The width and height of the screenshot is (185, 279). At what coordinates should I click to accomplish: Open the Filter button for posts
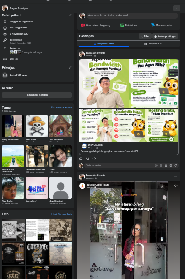(x=145, y=36)
